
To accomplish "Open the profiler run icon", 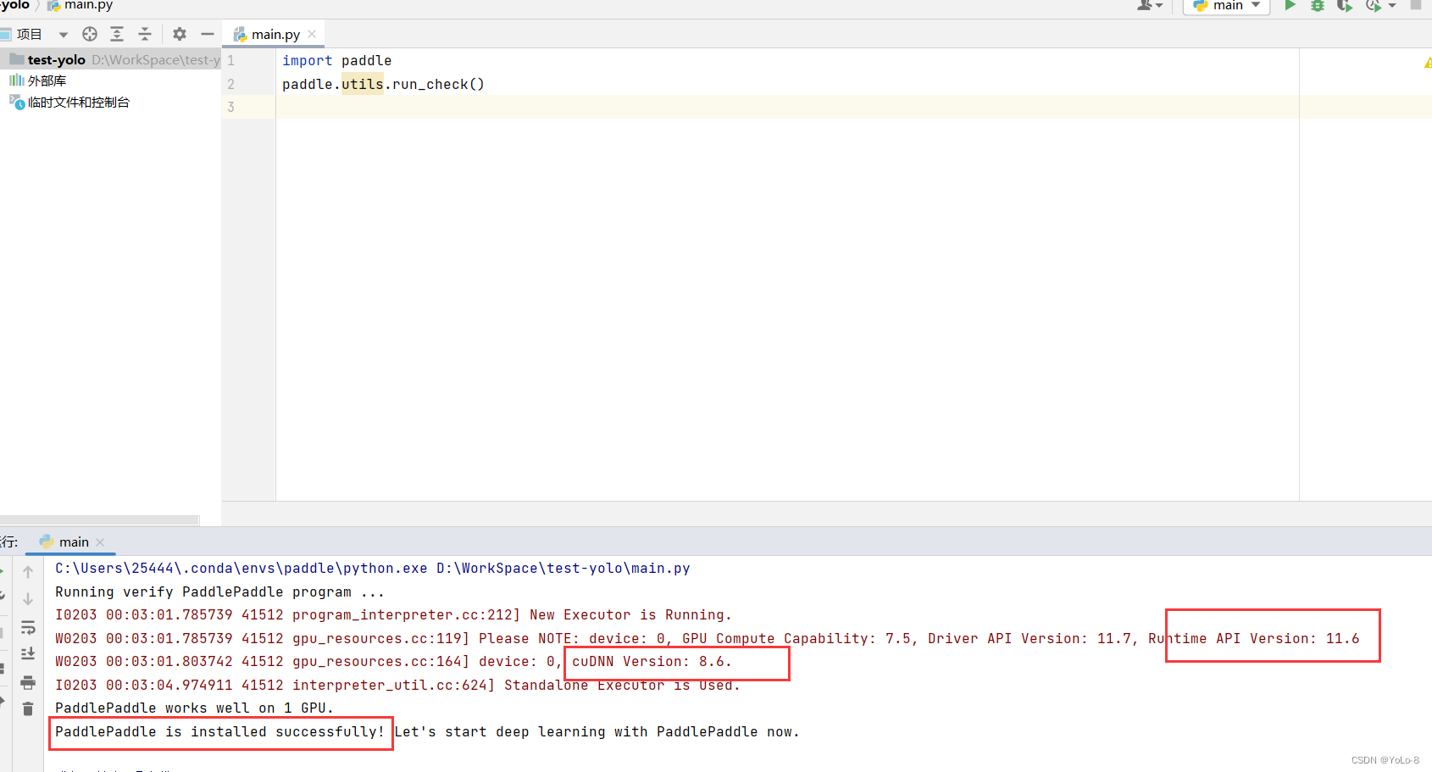I will (x=1373, y=6).
